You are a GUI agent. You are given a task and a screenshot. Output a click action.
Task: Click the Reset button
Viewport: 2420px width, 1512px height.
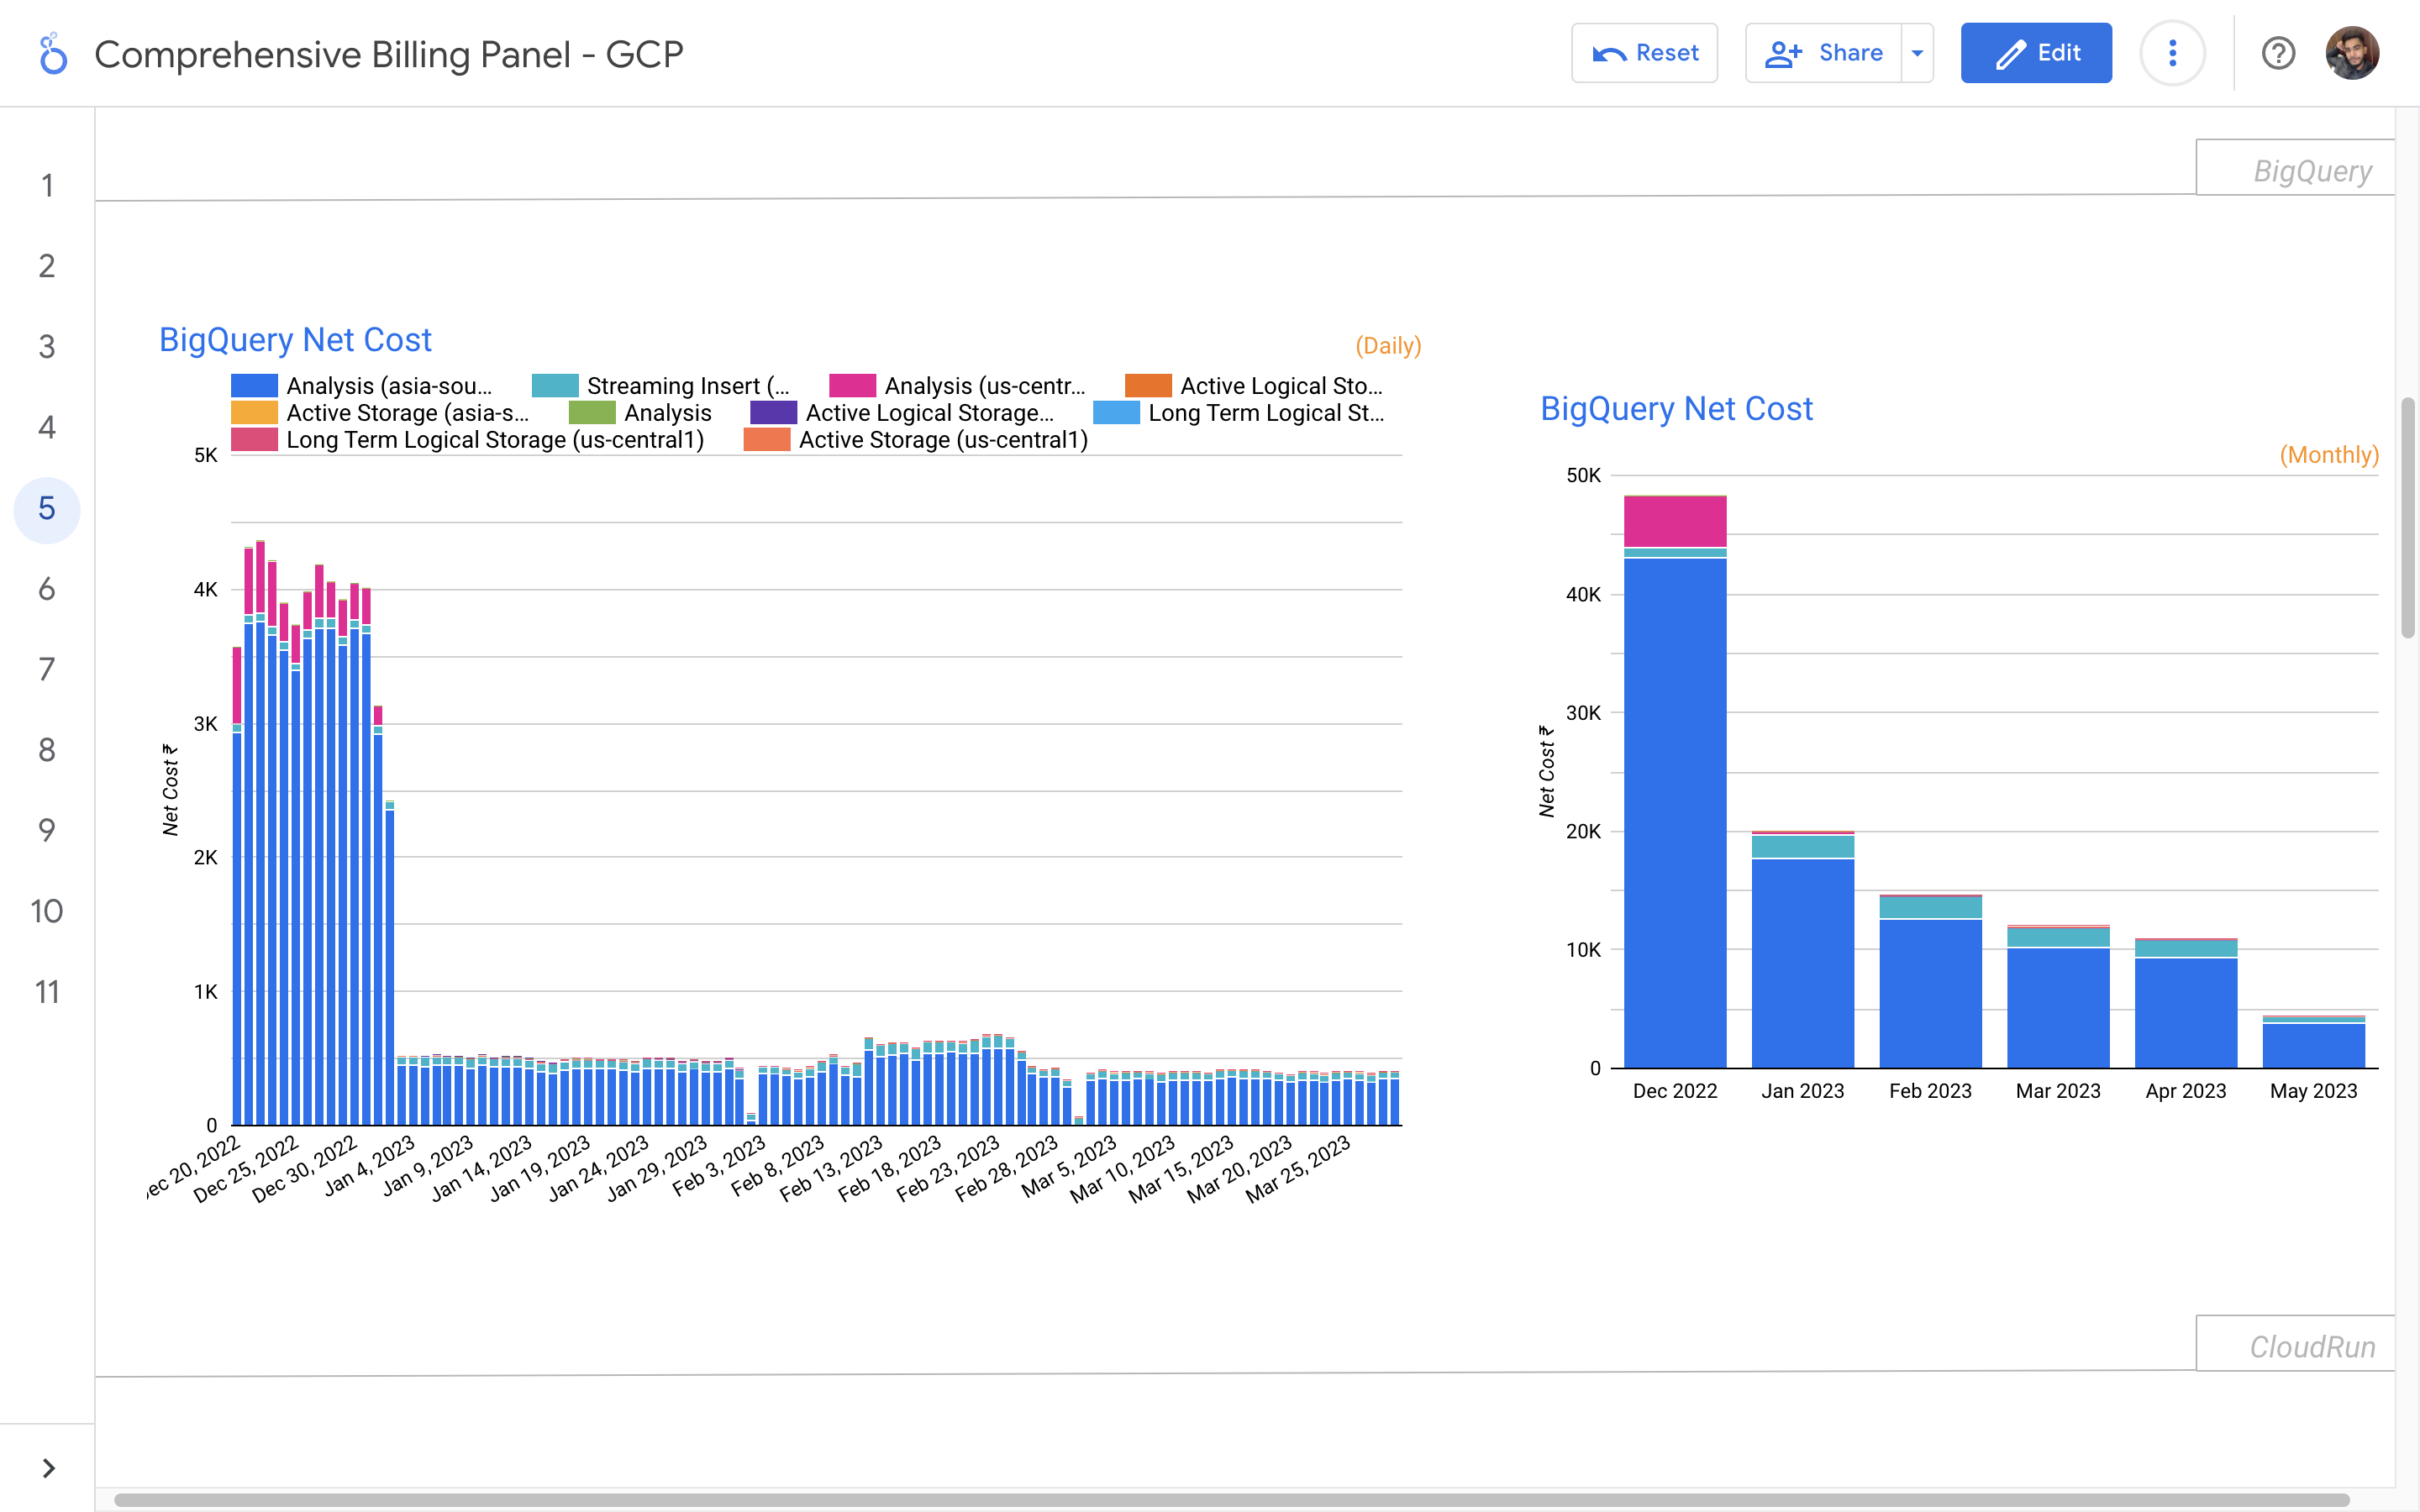click(x=1644, y=53)
